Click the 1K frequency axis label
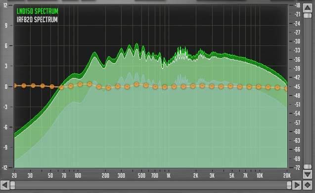Viewport: 315px width, 193px height. (x=168, y=176)
